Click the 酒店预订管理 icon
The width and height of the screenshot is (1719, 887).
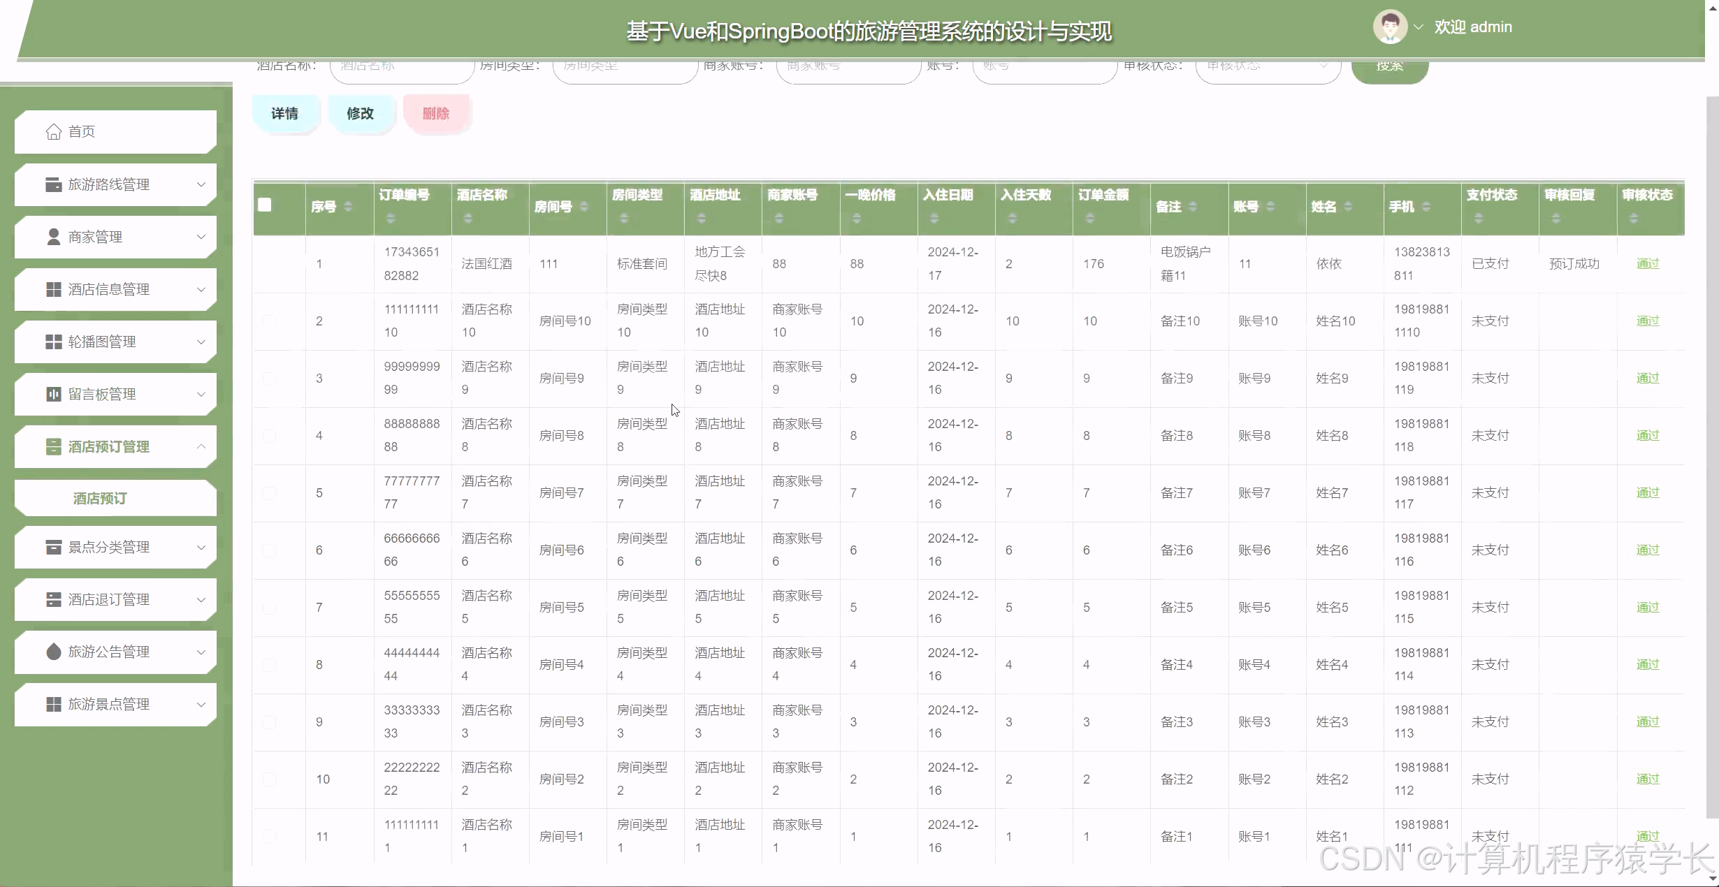pyautogui.click(x=53, y=446)
